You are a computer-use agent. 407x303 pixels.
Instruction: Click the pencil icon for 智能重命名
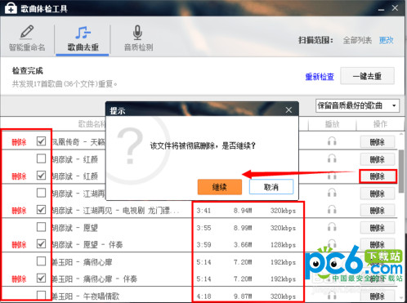(x=26, y=32)
